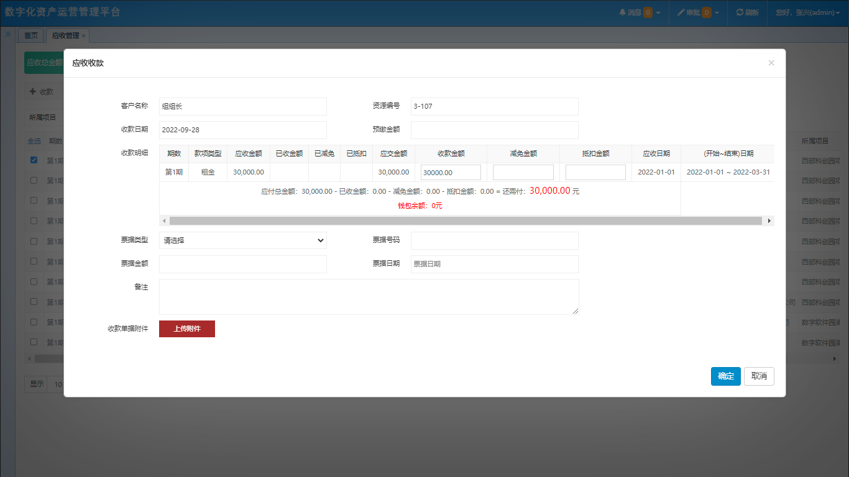
Task: Click the 应收日期 column header
Action: [x=656, y=153]
